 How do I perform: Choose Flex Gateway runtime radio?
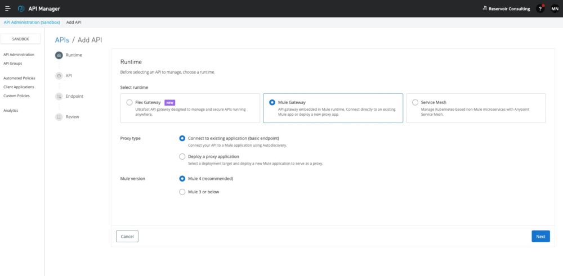[x=129, y=102]
